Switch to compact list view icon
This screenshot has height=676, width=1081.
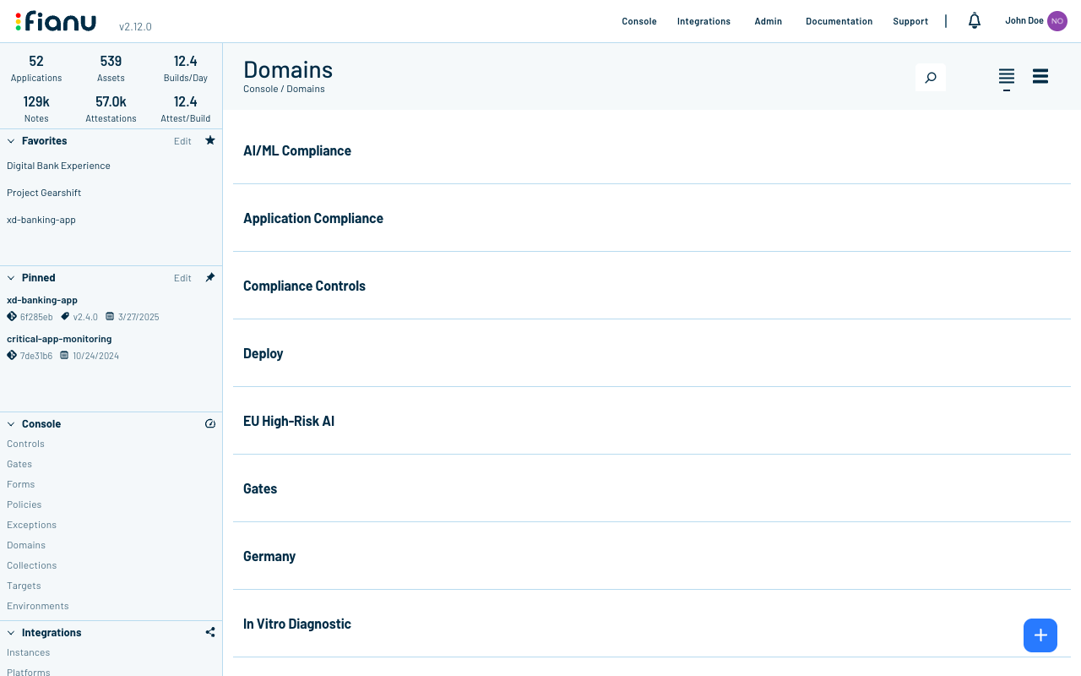(1007, 78)
